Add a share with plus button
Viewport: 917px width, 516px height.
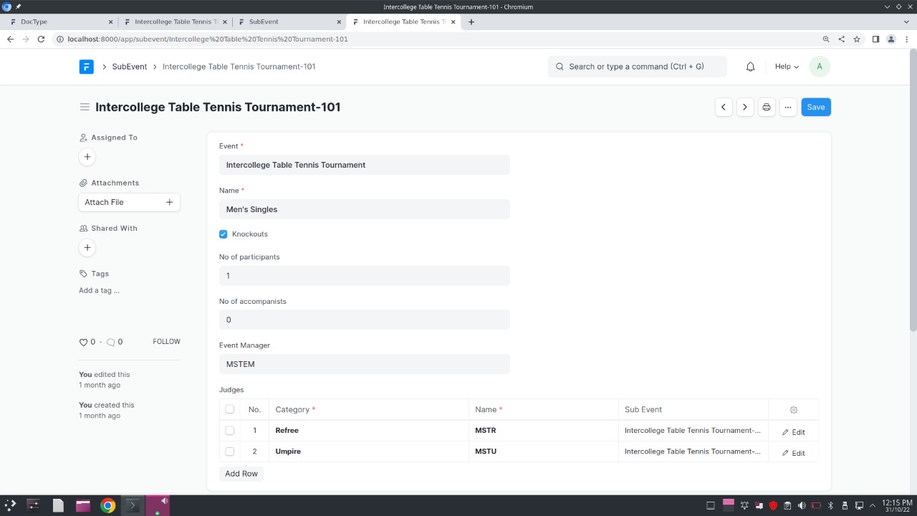(x=87, y=248)
